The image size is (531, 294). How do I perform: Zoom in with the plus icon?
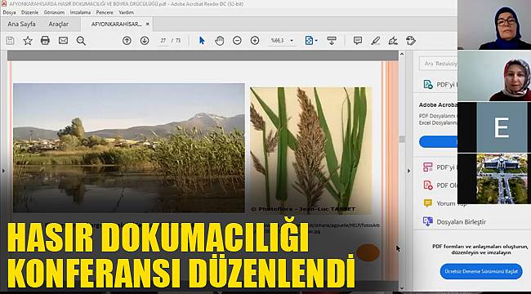click(255, 41)
